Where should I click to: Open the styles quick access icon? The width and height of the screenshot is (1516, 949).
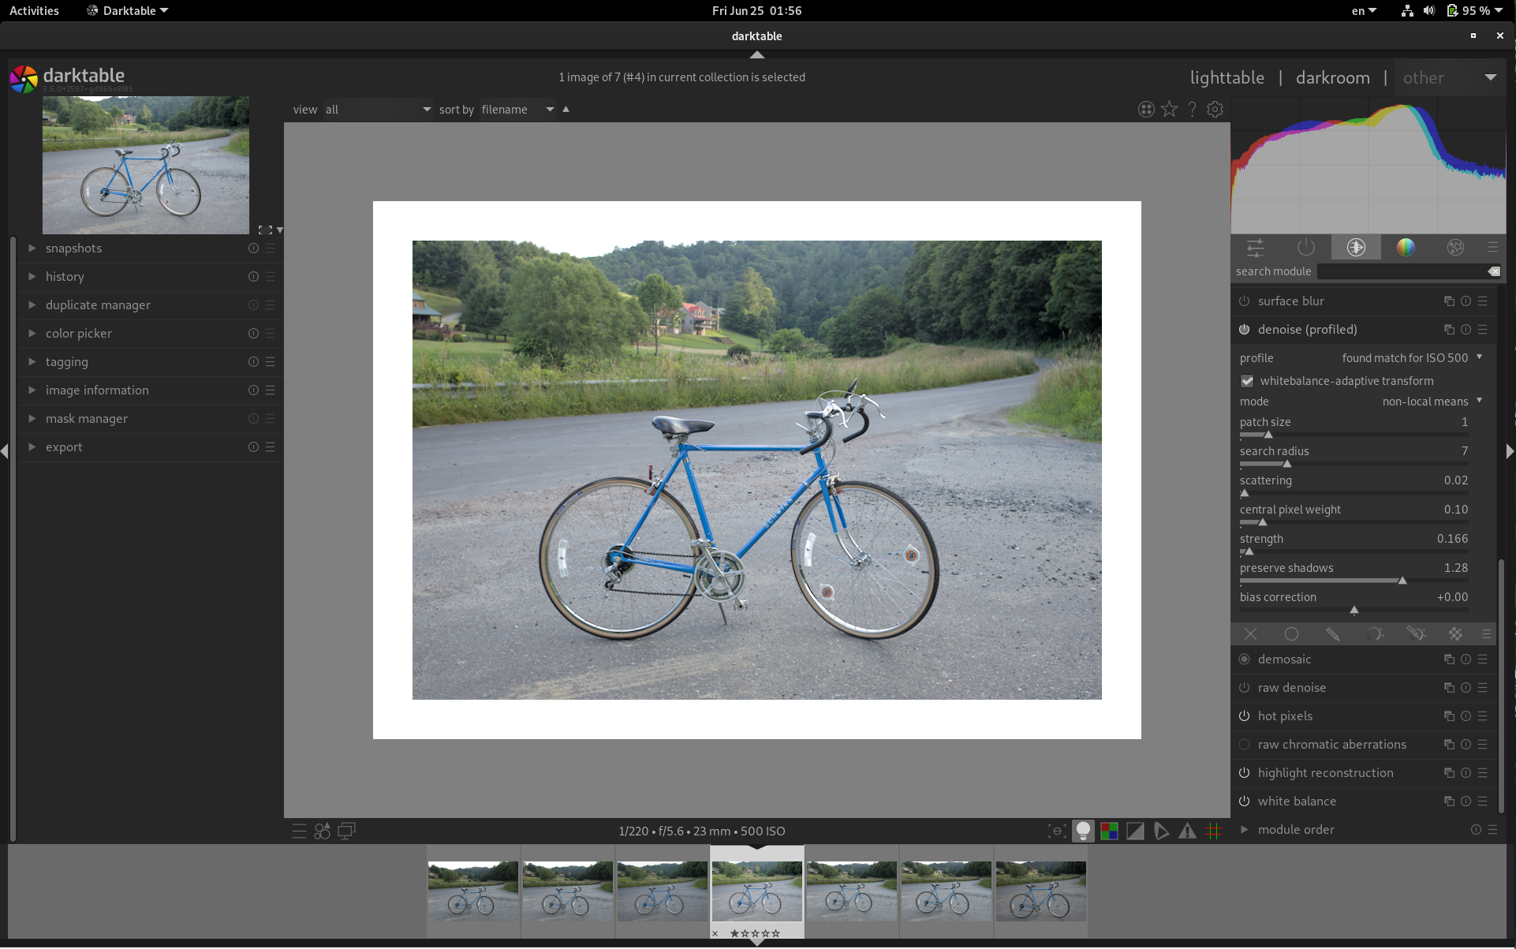click(323, 831)
